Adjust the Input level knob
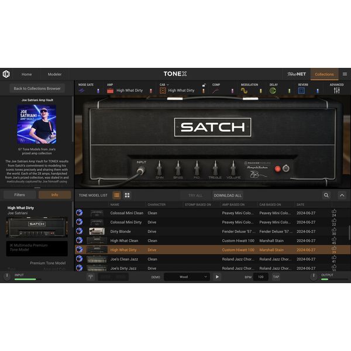 pos(7,276)
